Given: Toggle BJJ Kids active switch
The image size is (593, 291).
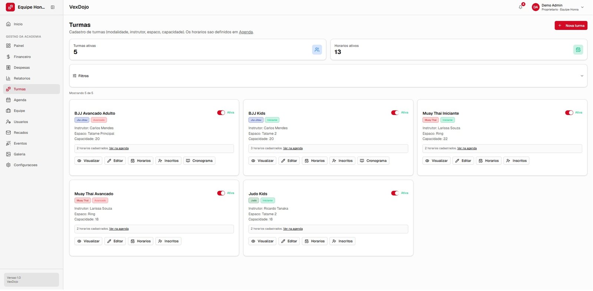Looking at the screenshot, I should (x=395, y=113).
